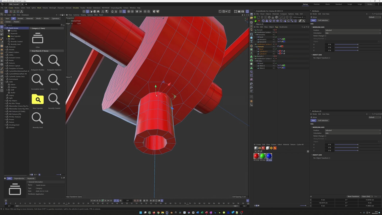
Task: Open the HDR/Linear sR dropdown
Action: pyautogui.click(x=299, y=17)
